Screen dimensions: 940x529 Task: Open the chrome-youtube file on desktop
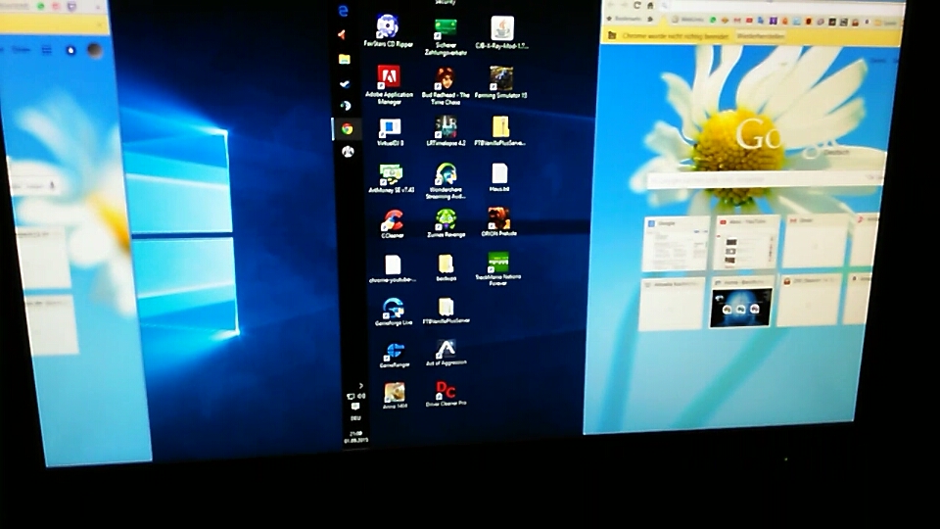point(393,268)
